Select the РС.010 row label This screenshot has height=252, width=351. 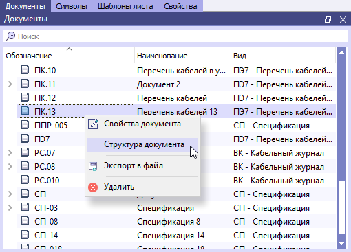point(47,181)
